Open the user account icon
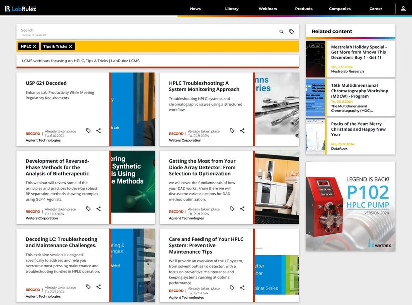Viewport: 412px width, 305px height. coord(403,9)
